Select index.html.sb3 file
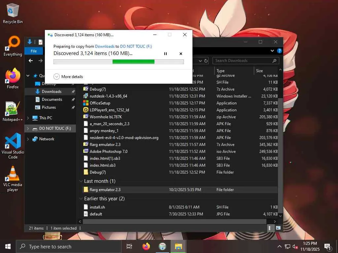This screenshot has width=338, height=253. tap(180, 165)
